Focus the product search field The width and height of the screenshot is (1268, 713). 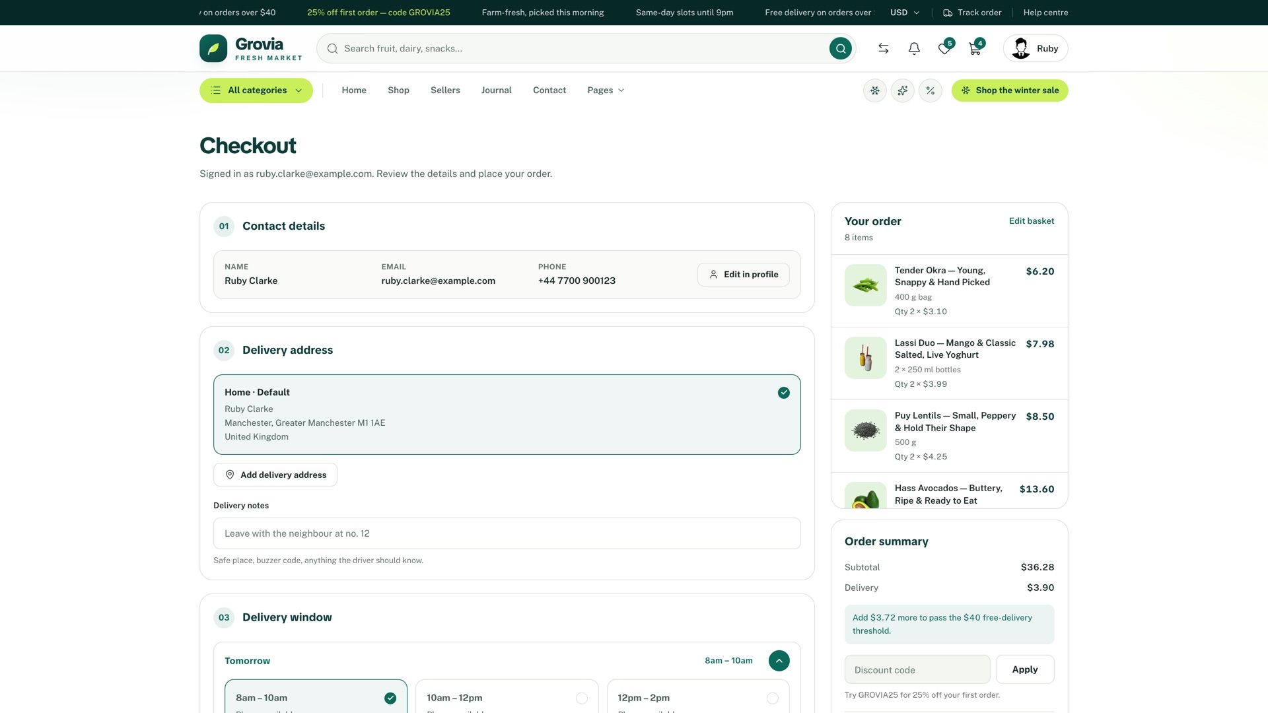584,48
